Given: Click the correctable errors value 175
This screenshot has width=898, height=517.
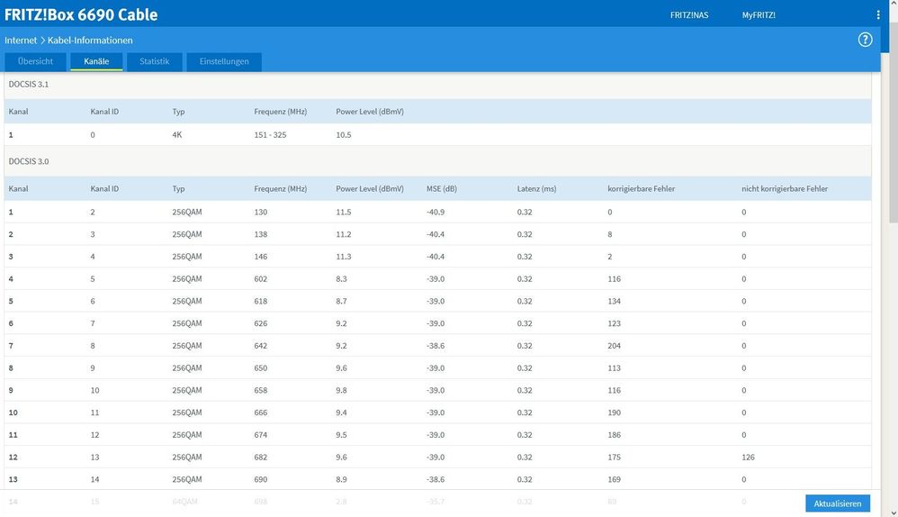Looking at the screenshot, I should click(614, 458).
